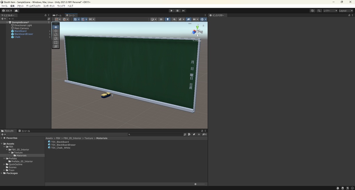Viewport: 355px width, 190px height.
Task: Open handle rotation global/local dropdown
Action: [x=66, y=19]
